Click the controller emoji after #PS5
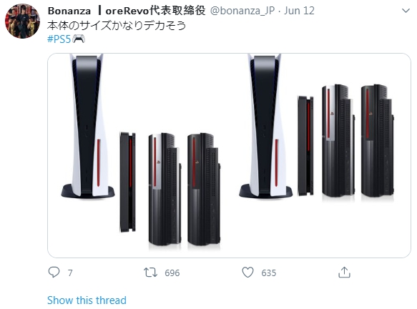Screen dimensions: 417x309 (79, 39)
